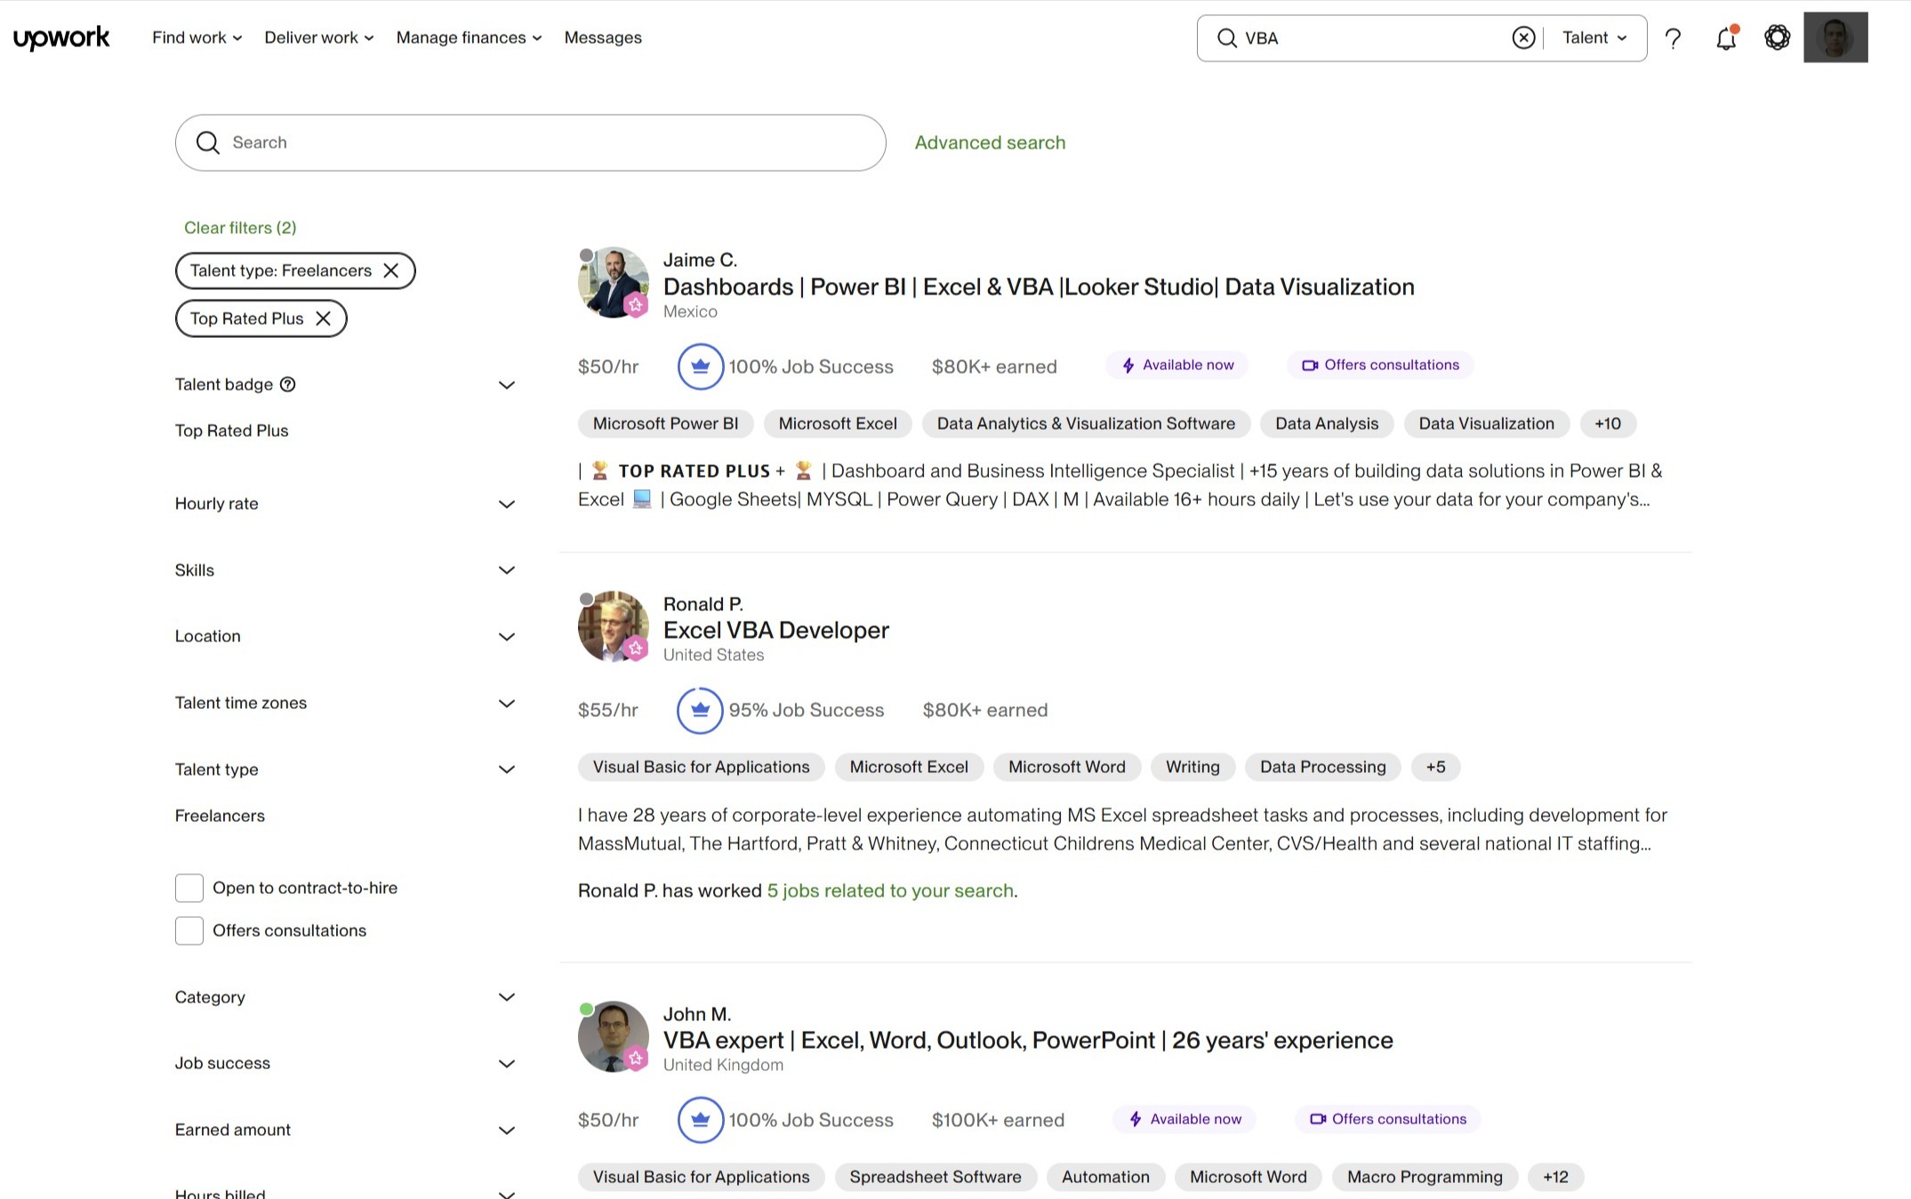Click the Writing skill tag

[1192, 767]
